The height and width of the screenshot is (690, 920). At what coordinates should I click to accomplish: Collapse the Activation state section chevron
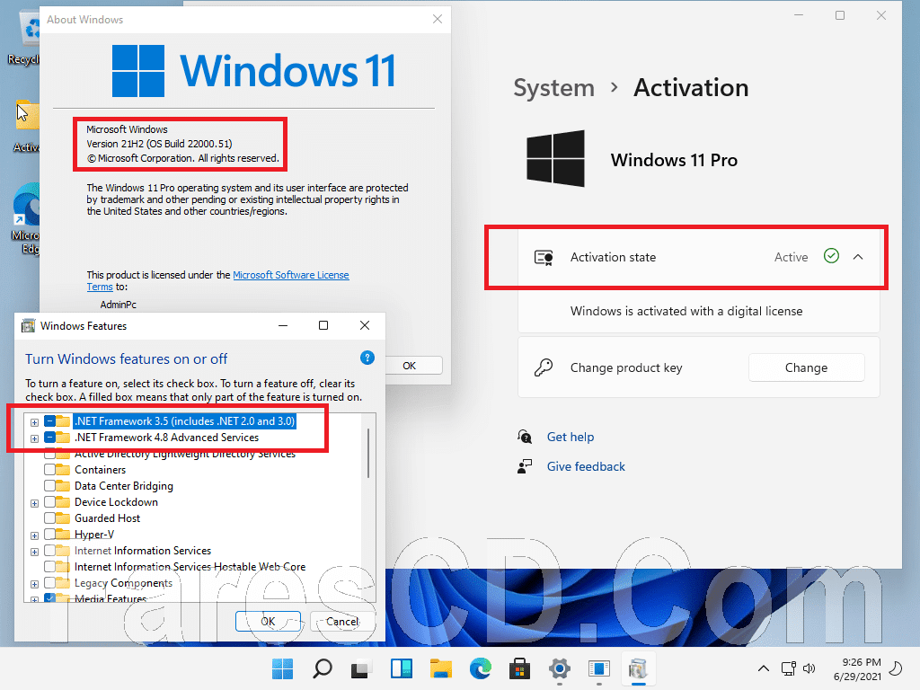click(x=858, y=257)
